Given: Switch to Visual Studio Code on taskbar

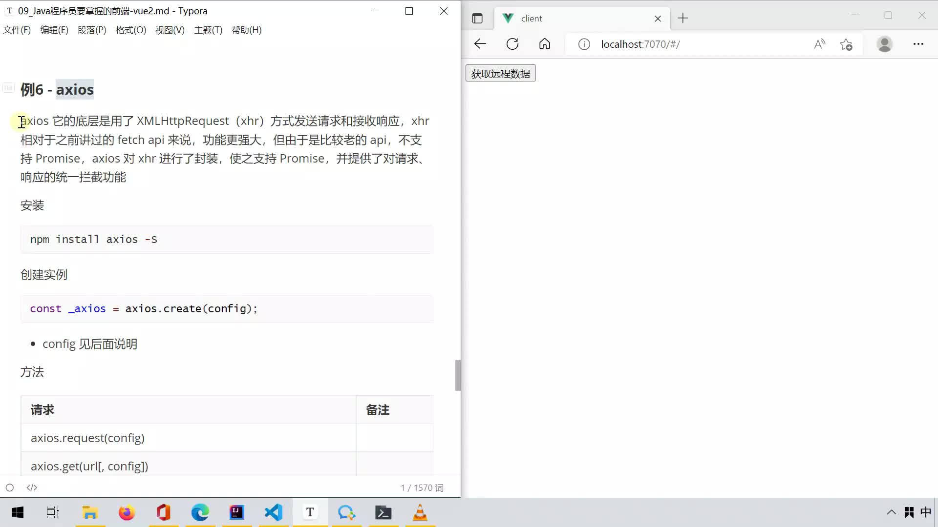Looking at the screenshot, I should [273, 513].
